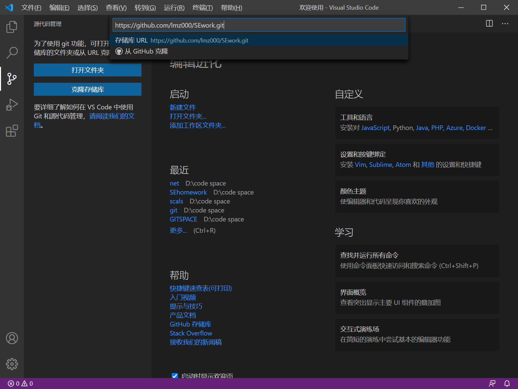Viewport: 518px width, 389px height.
Task: Click the Java language link
Action: [x=422, y=128]
